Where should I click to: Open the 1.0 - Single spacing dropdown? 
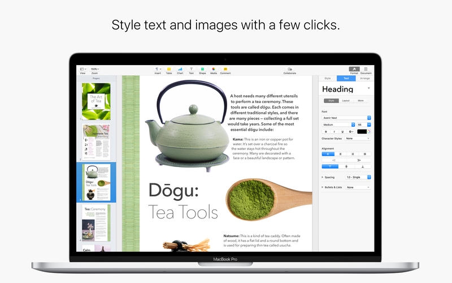(x=358, y=177)
